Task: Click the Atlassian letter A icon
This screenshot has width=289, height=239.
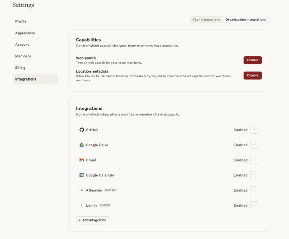Action: click(81, 190)
